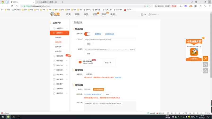Click the page vertical scrollbar
The height and width of the screenshot is (119, 212).
point(211,45)
